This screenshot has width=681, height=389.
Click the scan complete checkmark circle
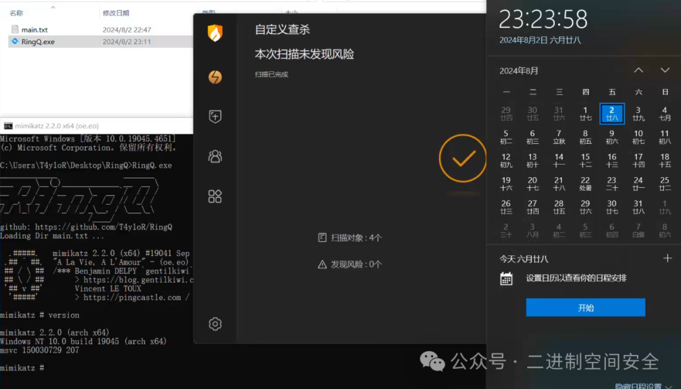pyautogui.click(x=463, y=158)
